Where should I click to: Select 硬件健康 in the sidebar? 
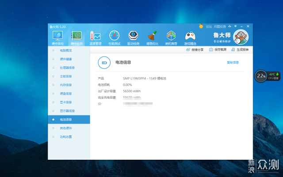point(69,59)
